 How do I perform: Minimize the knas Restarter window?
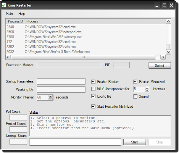(x=157, y=5)
